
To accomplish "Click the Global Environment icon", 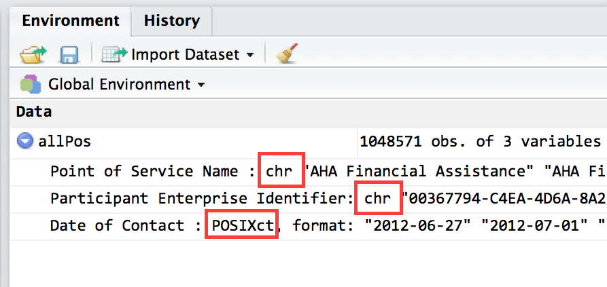I will coord(30,85).
